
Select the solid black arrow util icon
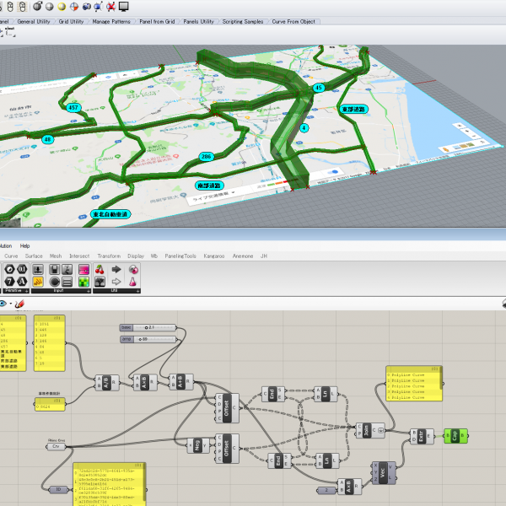pyautogui.click(x=116, y=269)
